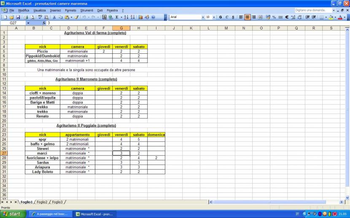Expand the font size dropdown
Image resolution: width=350 pixels, height=218 pixels.
213,17
